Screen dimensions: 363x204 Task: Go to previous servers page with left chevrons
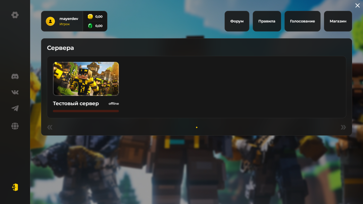(x=50, y=127)
